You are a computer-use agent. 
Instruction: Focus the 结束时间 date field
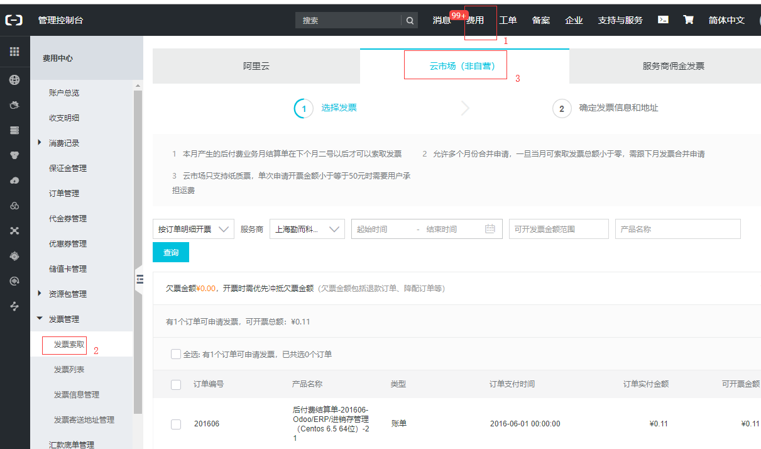click(x=451, y=229)
